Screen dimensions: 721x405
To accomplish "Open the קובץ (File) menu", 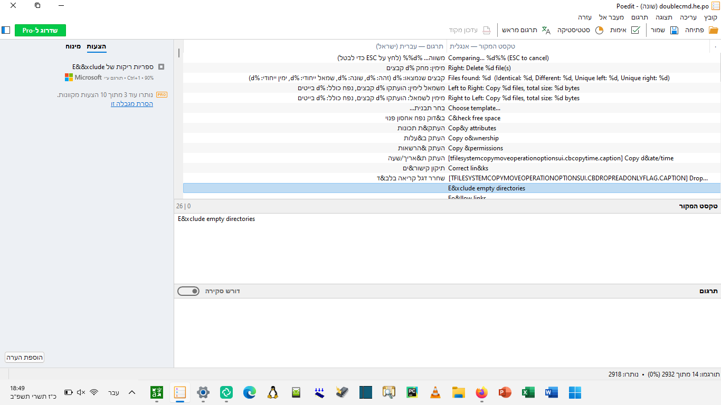I will (710, 17).
